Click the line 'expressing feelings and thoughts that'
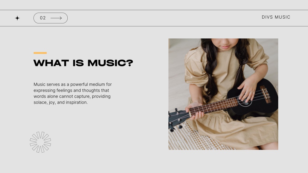This screenshot has width=308, height=173. tap(71, 90)
